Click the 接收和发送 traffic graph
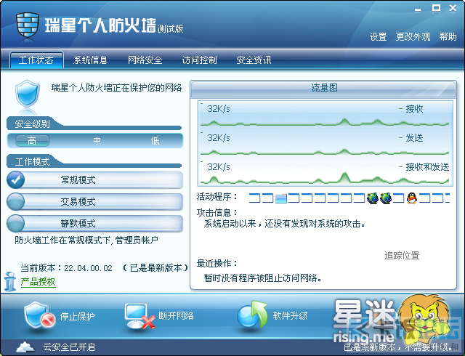Image resolution: width=465 pixels, height=356 pixels. (x=325, y=173)
